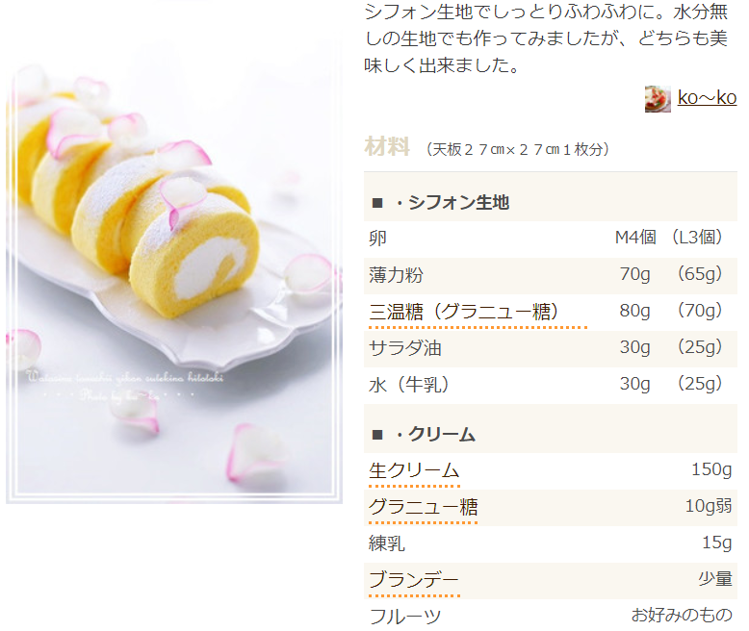This screenshot has width=749, height=631.
Task: Select the 水（牛乳）ingredient row
Action: tap(551, 385)
